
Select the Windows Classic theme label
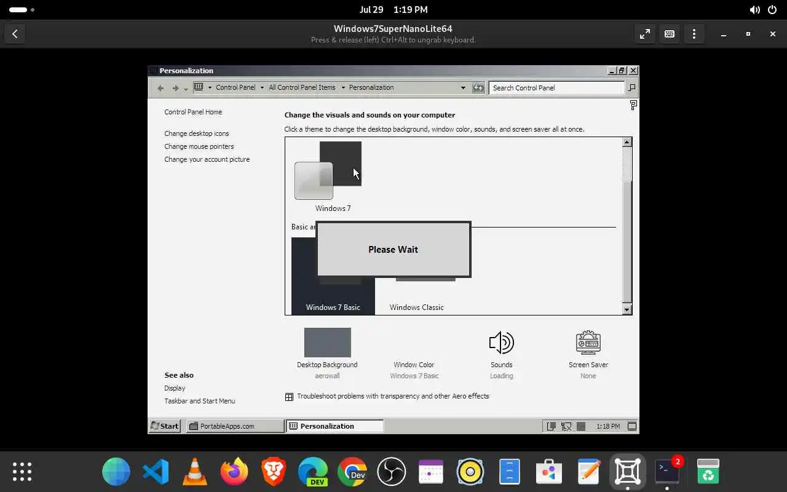pyautogui.click(x=417, y=307)
